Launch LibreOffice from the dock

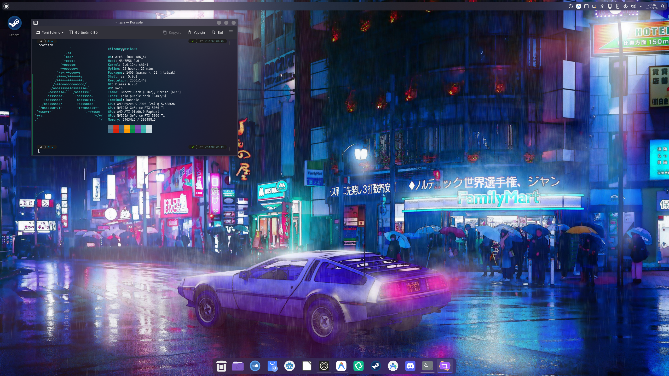pyautogui.click(x=307, y=366)
